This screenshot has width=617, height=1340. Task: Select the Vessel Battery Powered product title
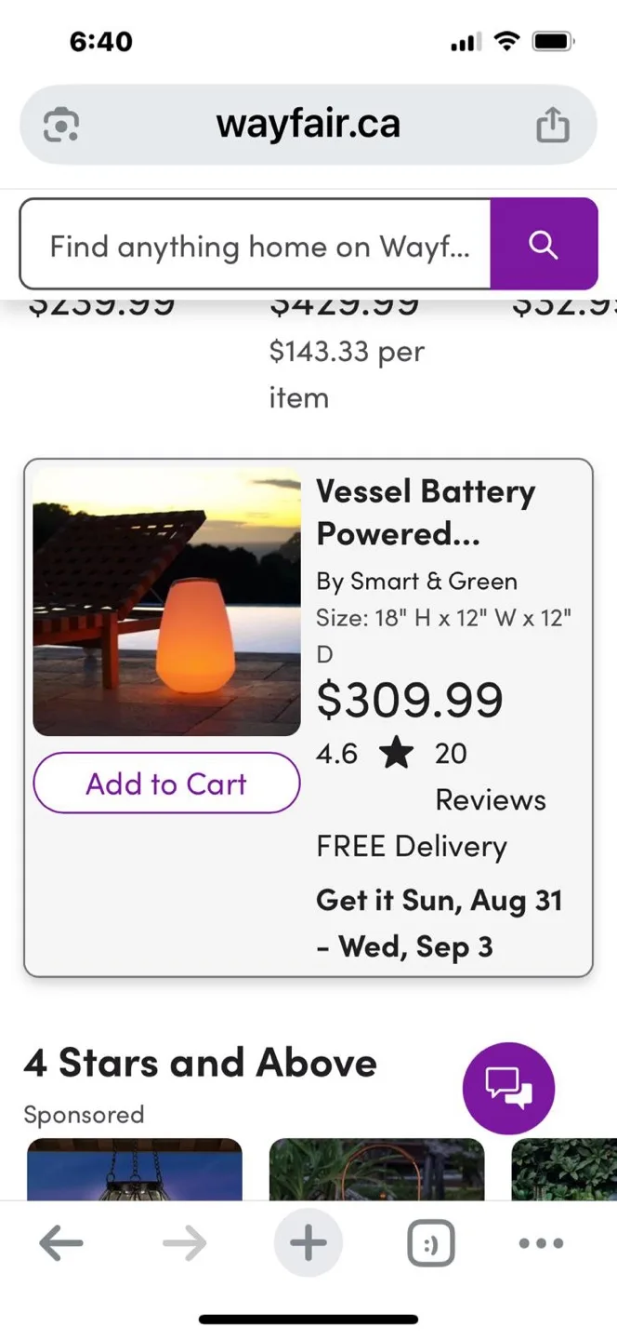(426, 512)
